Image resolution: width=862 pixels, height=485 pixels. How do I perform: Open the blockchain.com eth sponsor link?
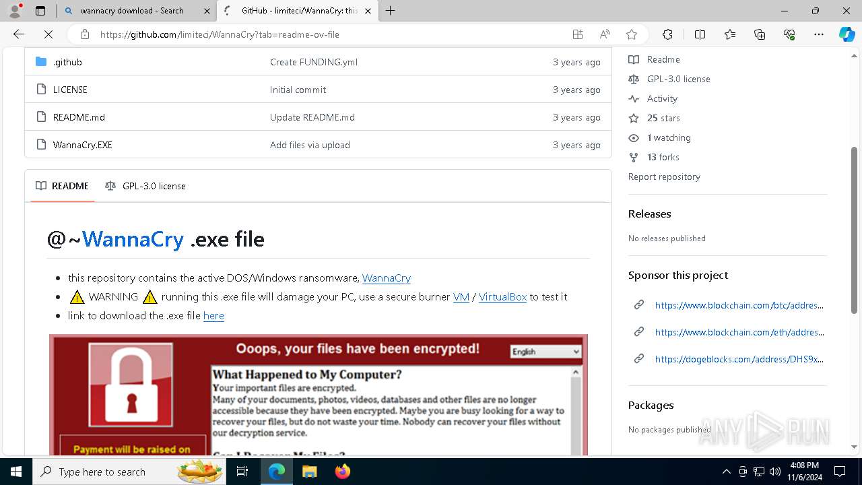pos(739,332)
